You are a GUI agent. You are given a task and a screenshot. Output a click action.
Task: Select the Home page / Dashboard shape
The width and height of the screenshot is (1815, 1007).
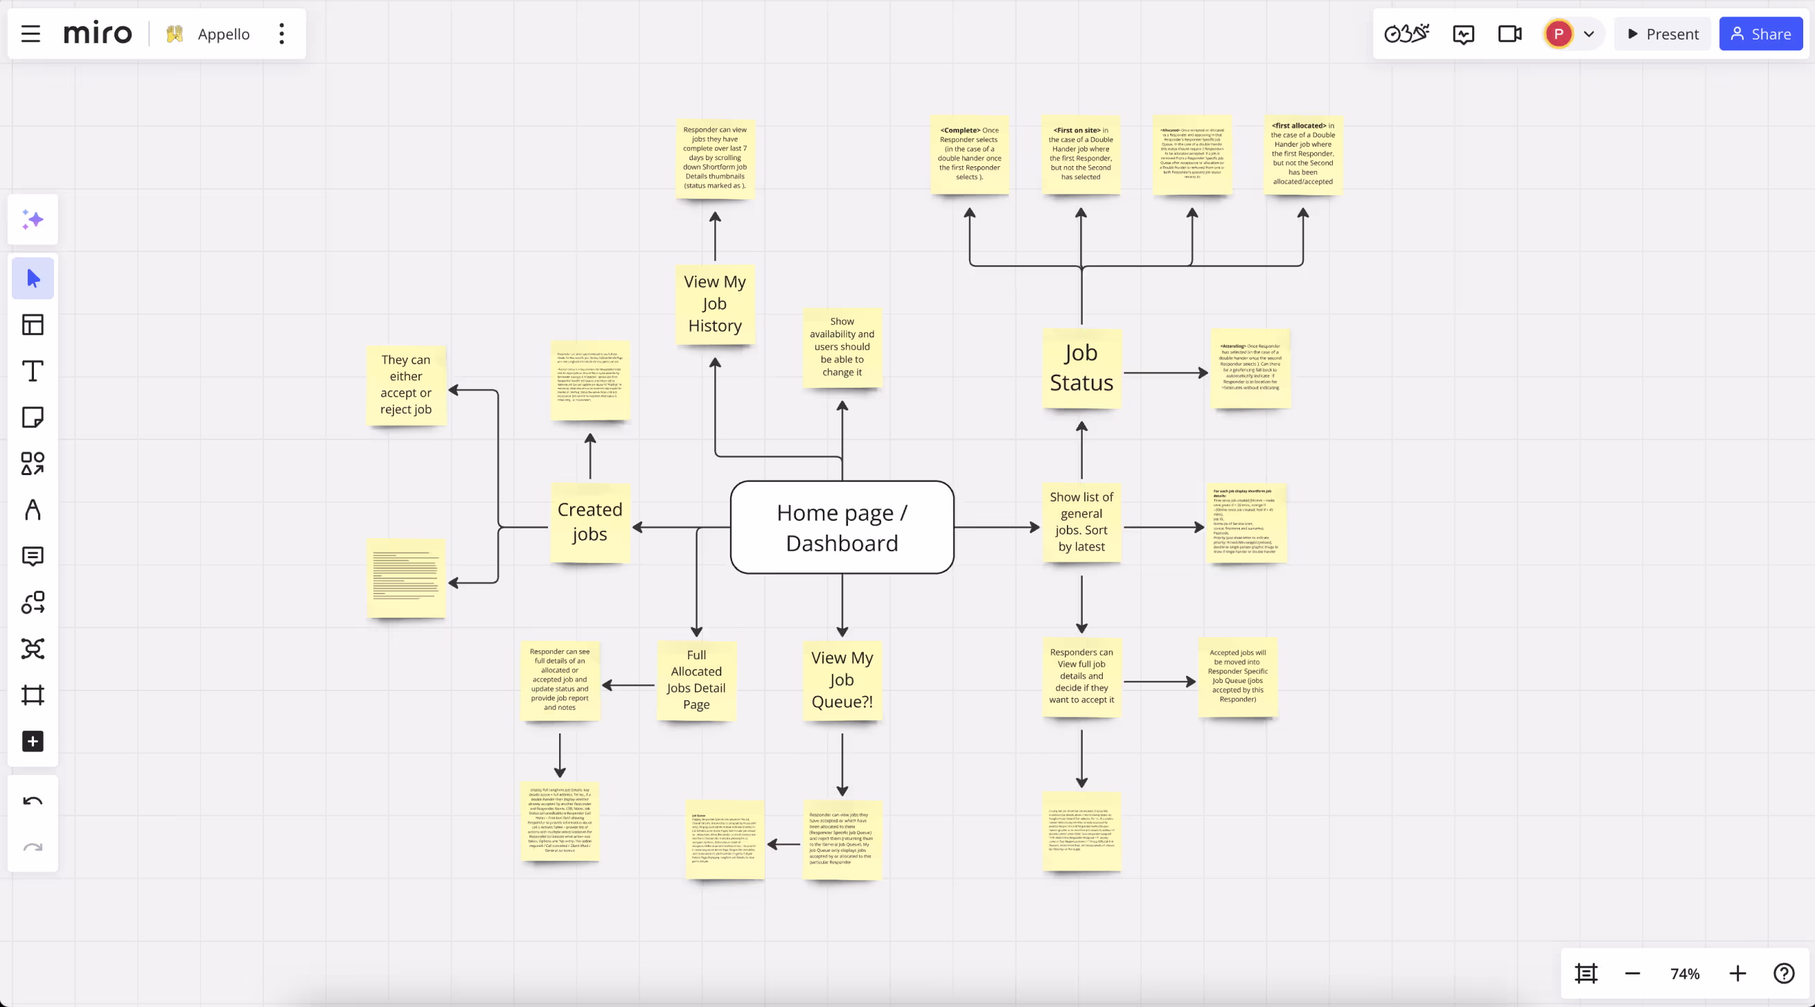tap(842, 528)
